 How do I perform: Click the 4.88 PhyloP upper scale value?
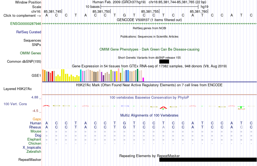35,97
